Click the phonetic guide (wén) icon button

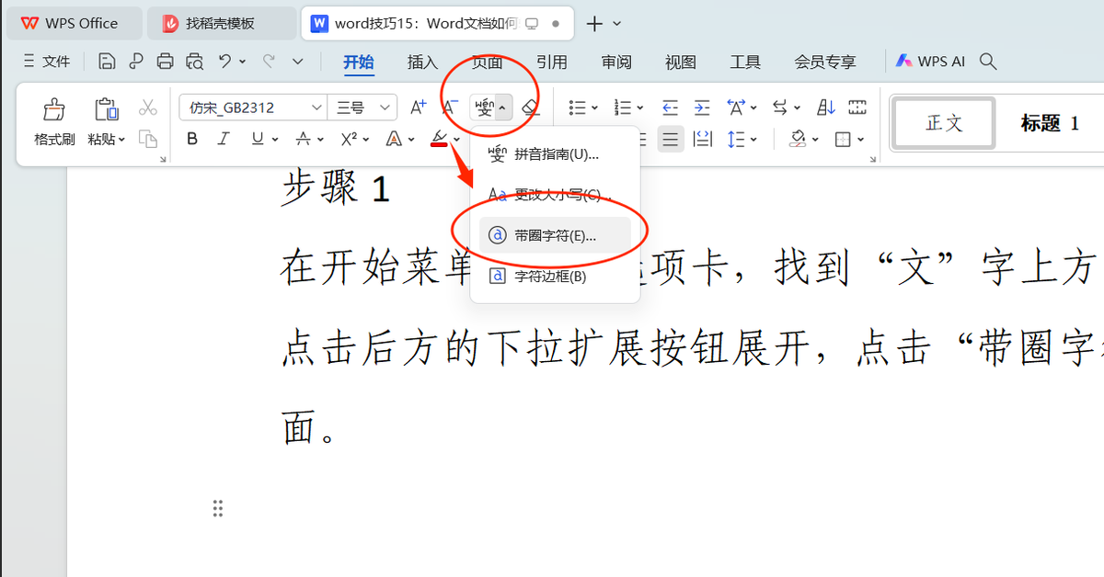pos(484,107)
